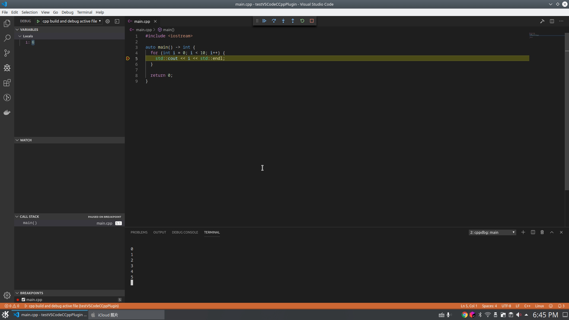
Task: Click the editor vertical scrollbar
Action: click(567, 119)
